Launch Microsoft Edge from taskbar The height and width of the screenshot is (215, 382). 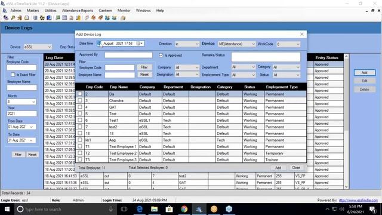pyautogui.click(x=139, y=209)
